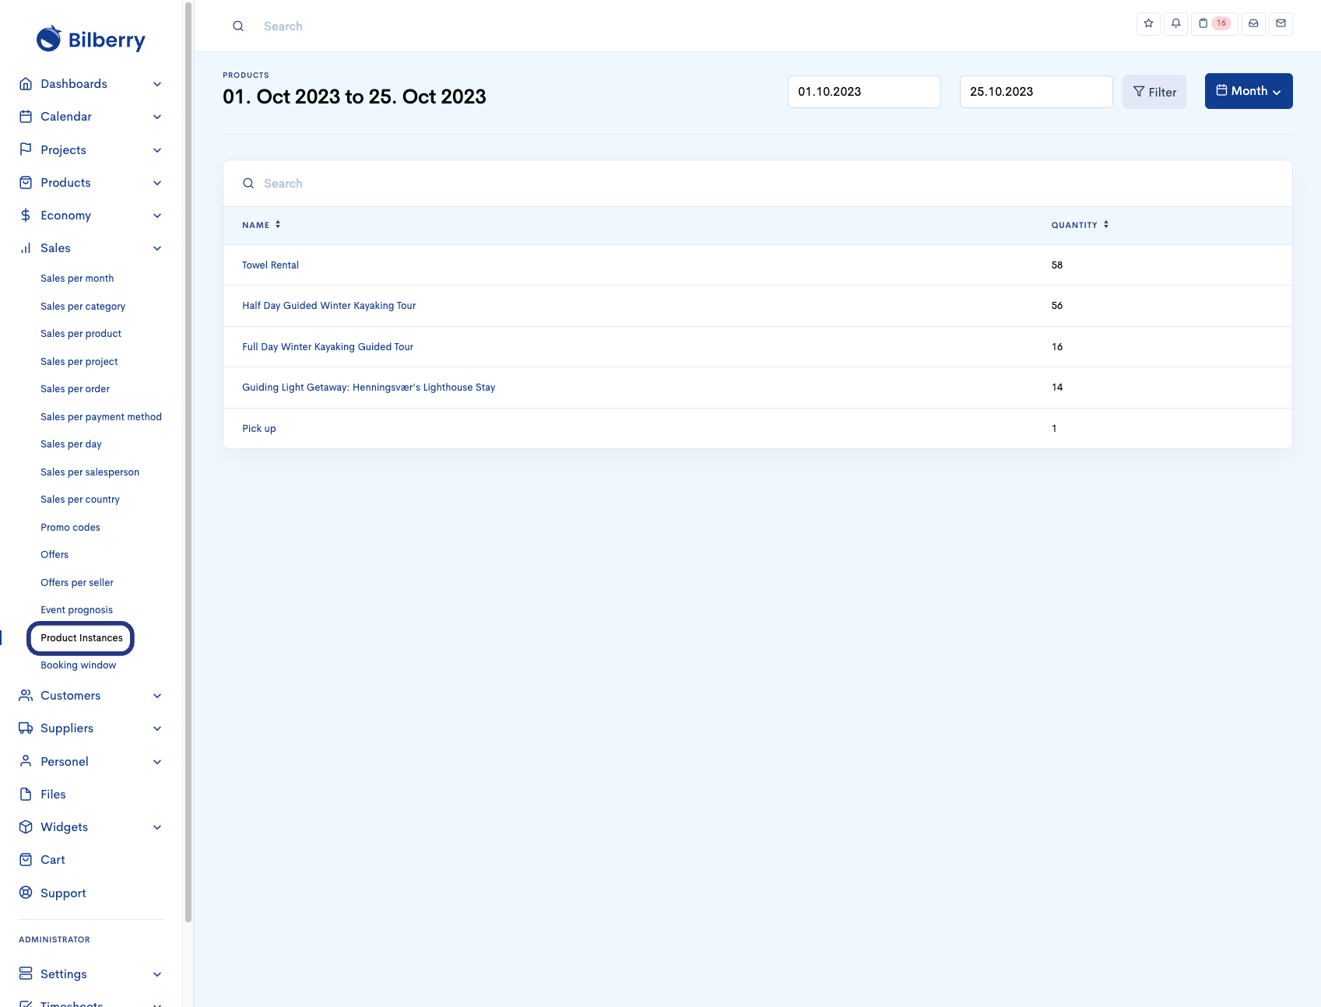Sort table by Name column
This screenshot has height=1007, width=1321.
[261, 225]
